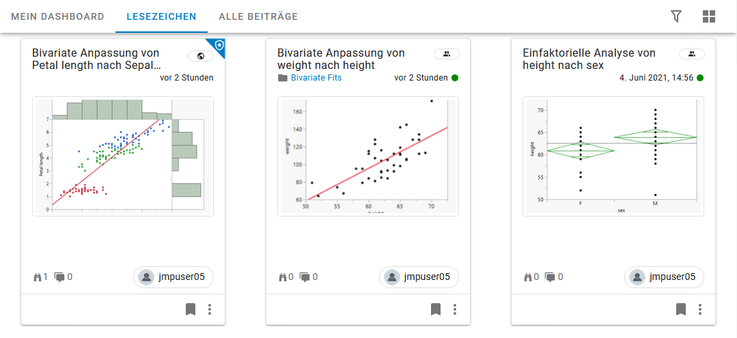Click jmpuser05 author chip on Petal length post
Screen dimensions: 737x338
173,277
